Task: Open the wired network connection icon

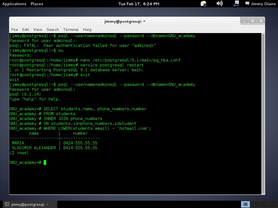Action: [236, 4]
